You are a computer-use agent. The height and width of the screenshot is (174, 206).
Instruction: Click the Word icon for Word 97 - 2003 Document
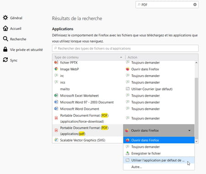point(56,102)
